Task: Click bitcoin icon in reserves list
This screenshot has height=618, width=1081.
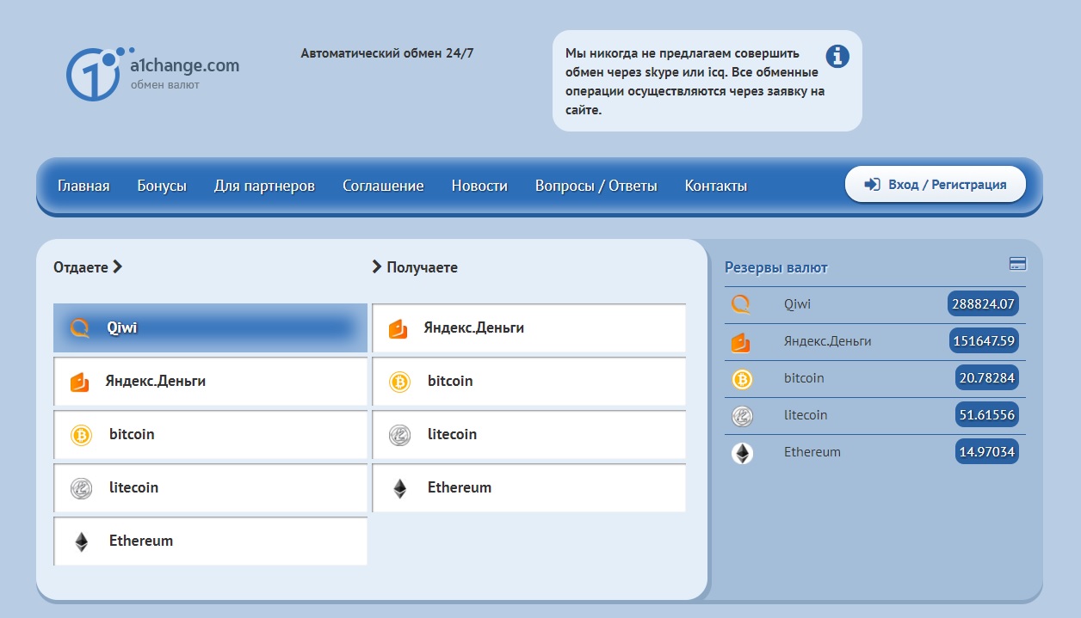Action: pos(742,379)
